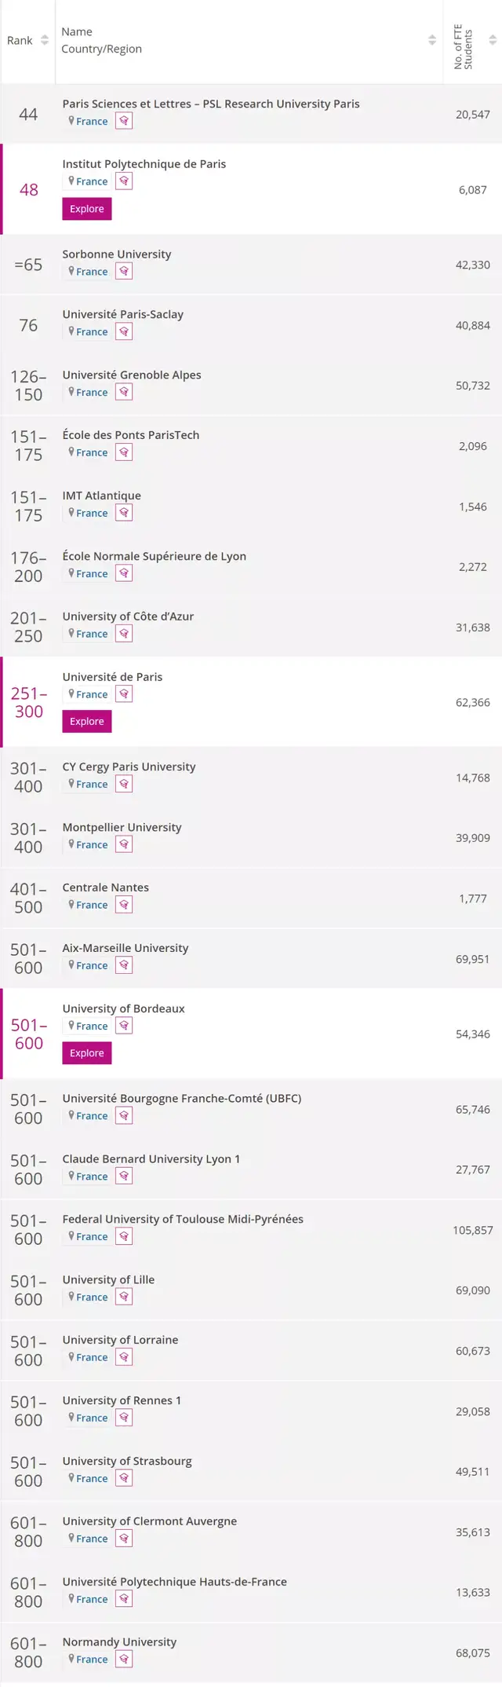Image resolution: width=502 pixels, height=1687 pixels.
Task: Click graduation cap icon for Université Paris-Saclay
Action: pyautogui.click(x=124, y=331)
